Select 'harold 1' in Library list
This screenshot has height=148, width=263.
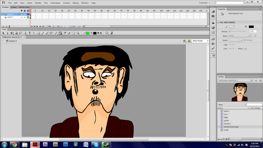[227, 124]
